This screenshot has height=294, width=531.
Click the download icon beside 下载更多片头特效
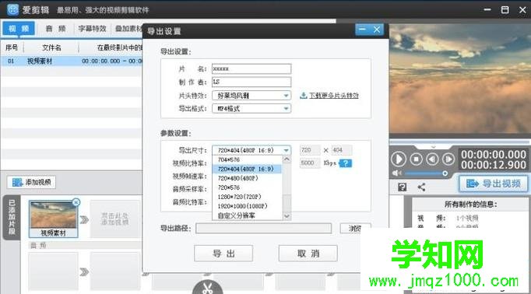point(304,96)
